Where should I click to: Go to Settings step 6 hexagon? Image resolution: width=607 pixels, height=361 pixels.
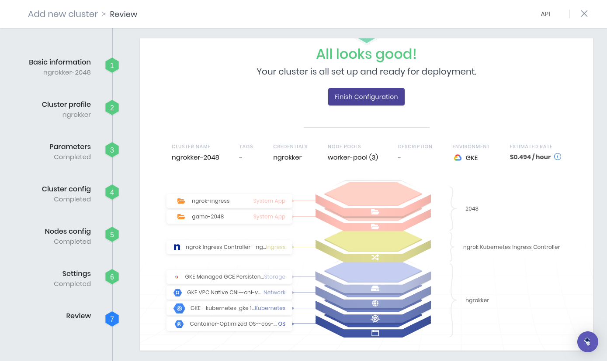(x=112, y=277)
